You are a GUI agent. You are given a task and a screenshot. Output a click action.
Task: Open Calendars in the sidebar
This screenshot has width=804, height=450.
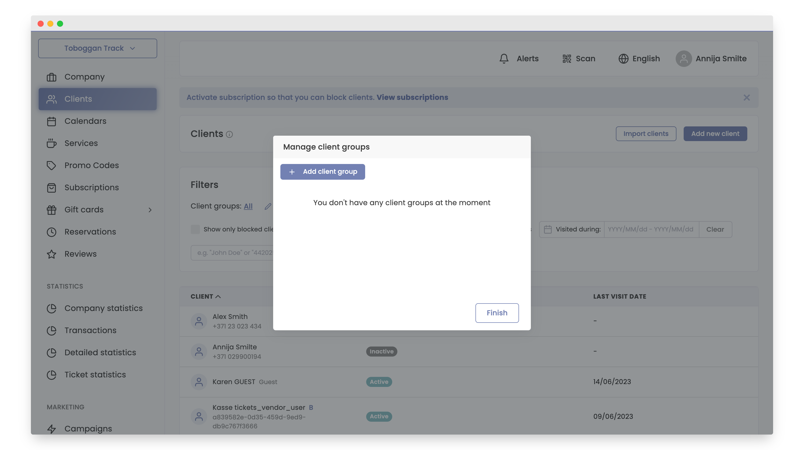pyautogui.click(x=85, y=121)
